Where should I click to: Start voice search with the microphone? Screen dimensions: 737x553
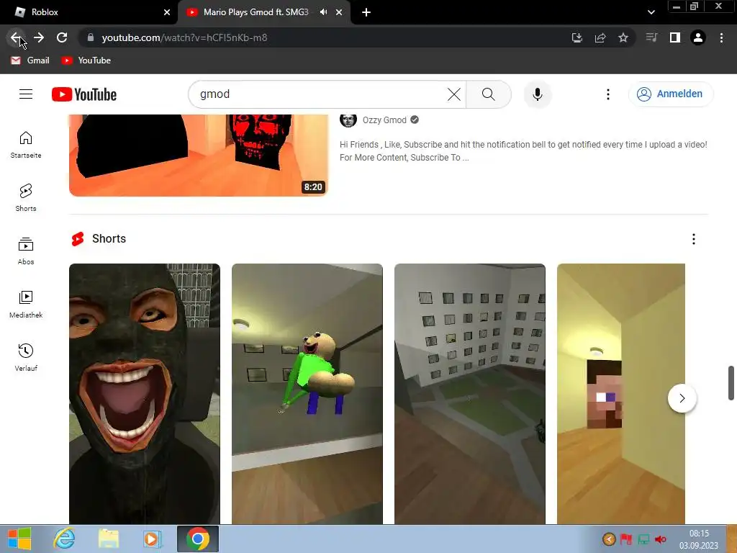tap(537, 94)
